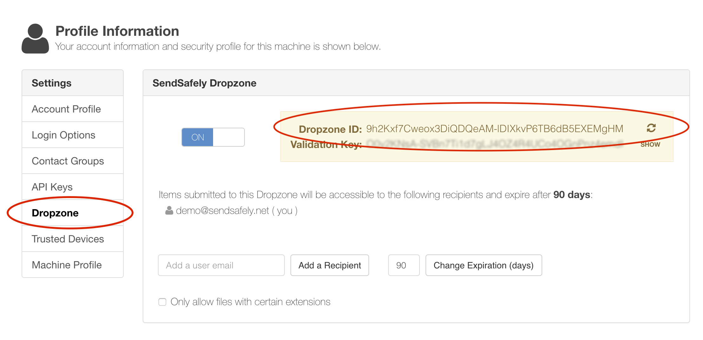The width and height of the screenshot is (703, 340).
Task: Open Trusted Devices page
Action: (x=73, y=239)
